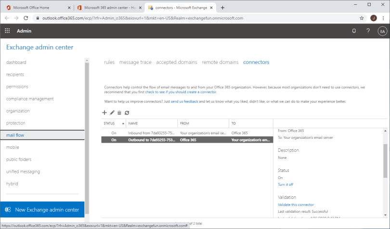390x229 pixels.
Task: Open the app launcher waffle icon
Action: (x=7, y=31)
